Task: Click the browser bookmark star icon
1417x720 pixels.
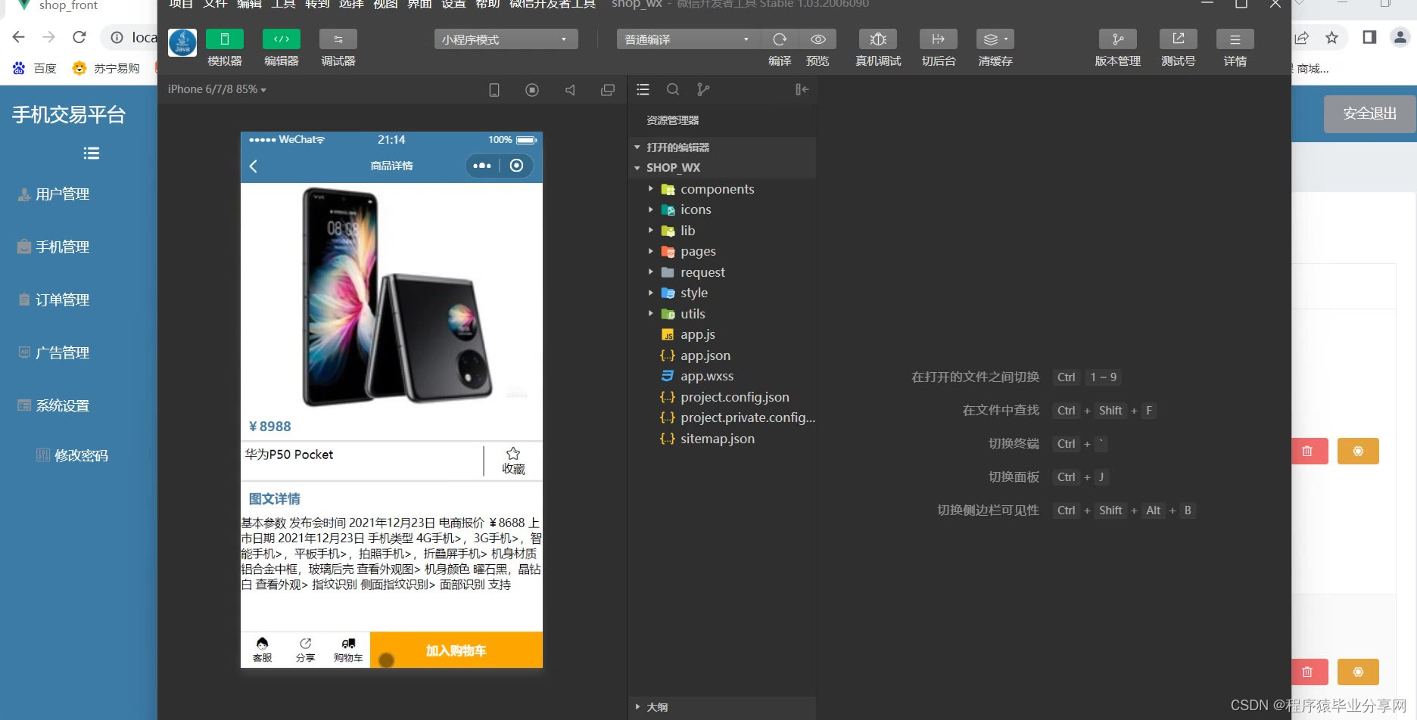Action: [1331, 37]
